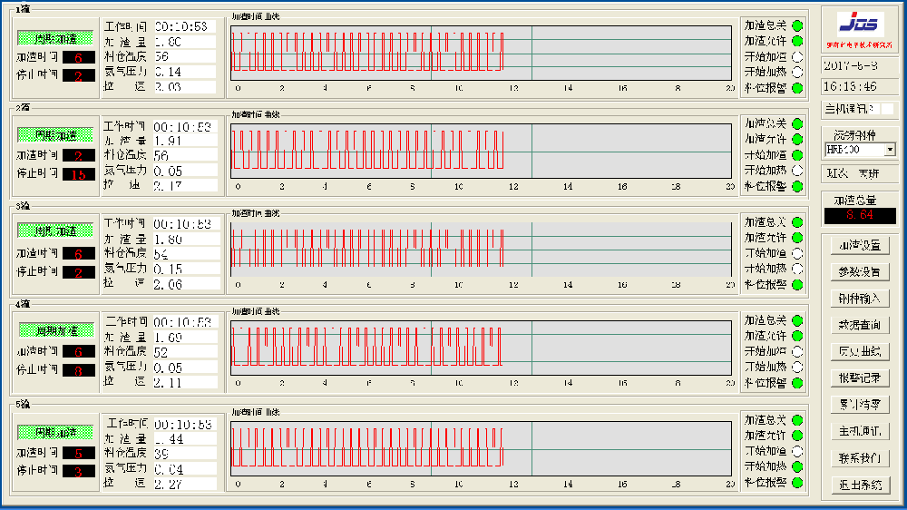
Task: Click stream 2 开始加热 white indicator
Action: click(x=797, y=171)
